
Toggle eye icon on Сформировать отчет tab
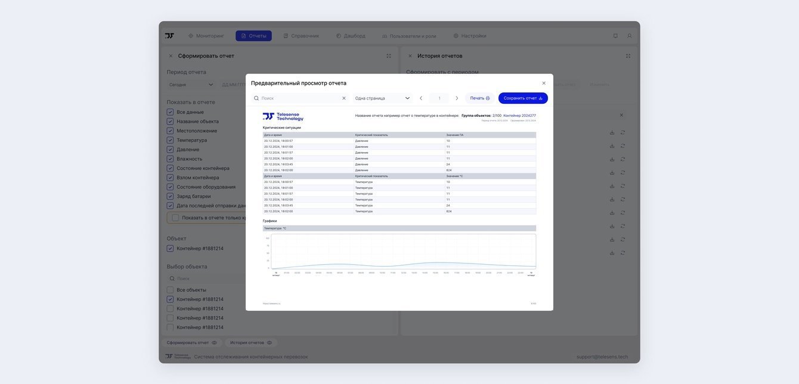pyautogui.click(x=215, y=343)
